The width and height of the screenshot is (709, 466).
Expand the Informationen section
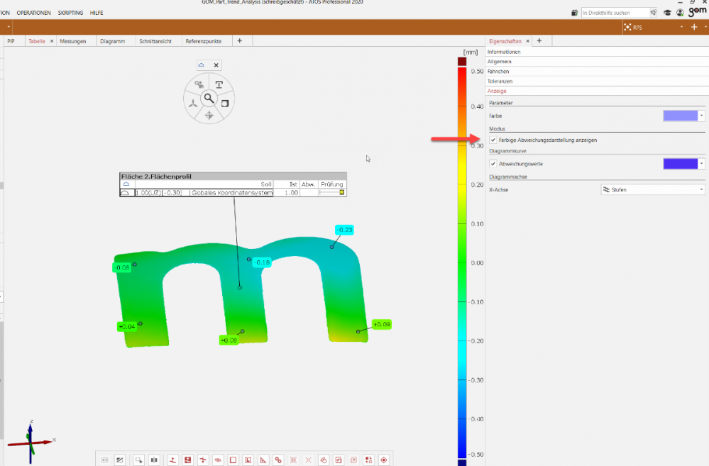pyautogui.click(x=504, y=52)
